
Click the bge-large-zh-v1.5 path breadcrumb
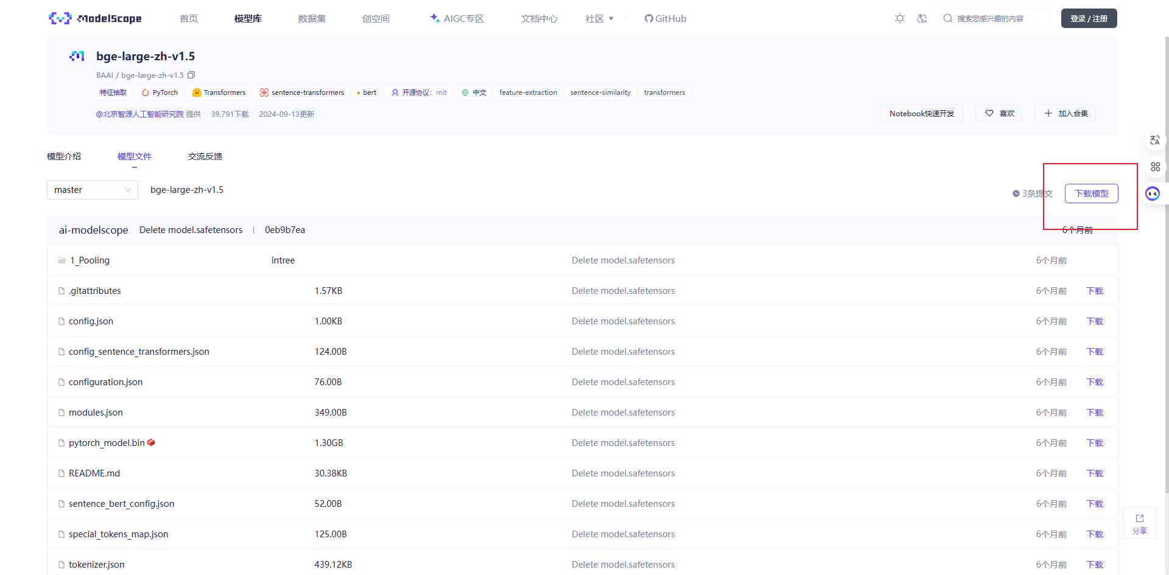coord(187,190)
